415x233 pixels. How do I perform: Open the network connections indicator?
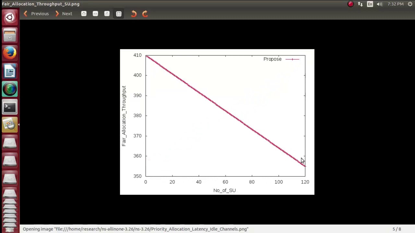pyautogui.click(x=360, y=4)
